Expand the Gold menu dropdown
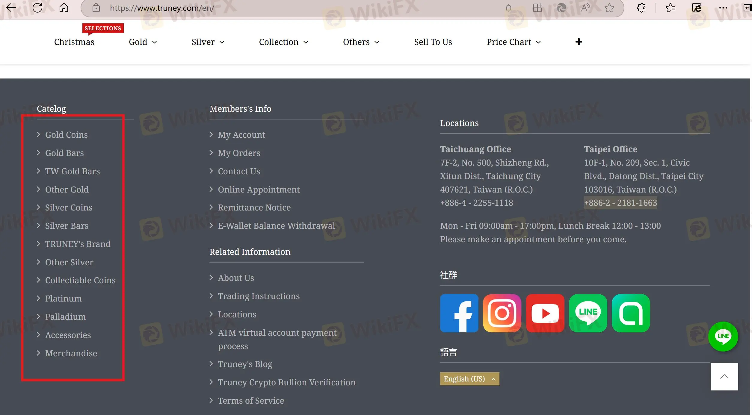The height and width of the screenshot is (415, 752). click(x=143, y=42)
